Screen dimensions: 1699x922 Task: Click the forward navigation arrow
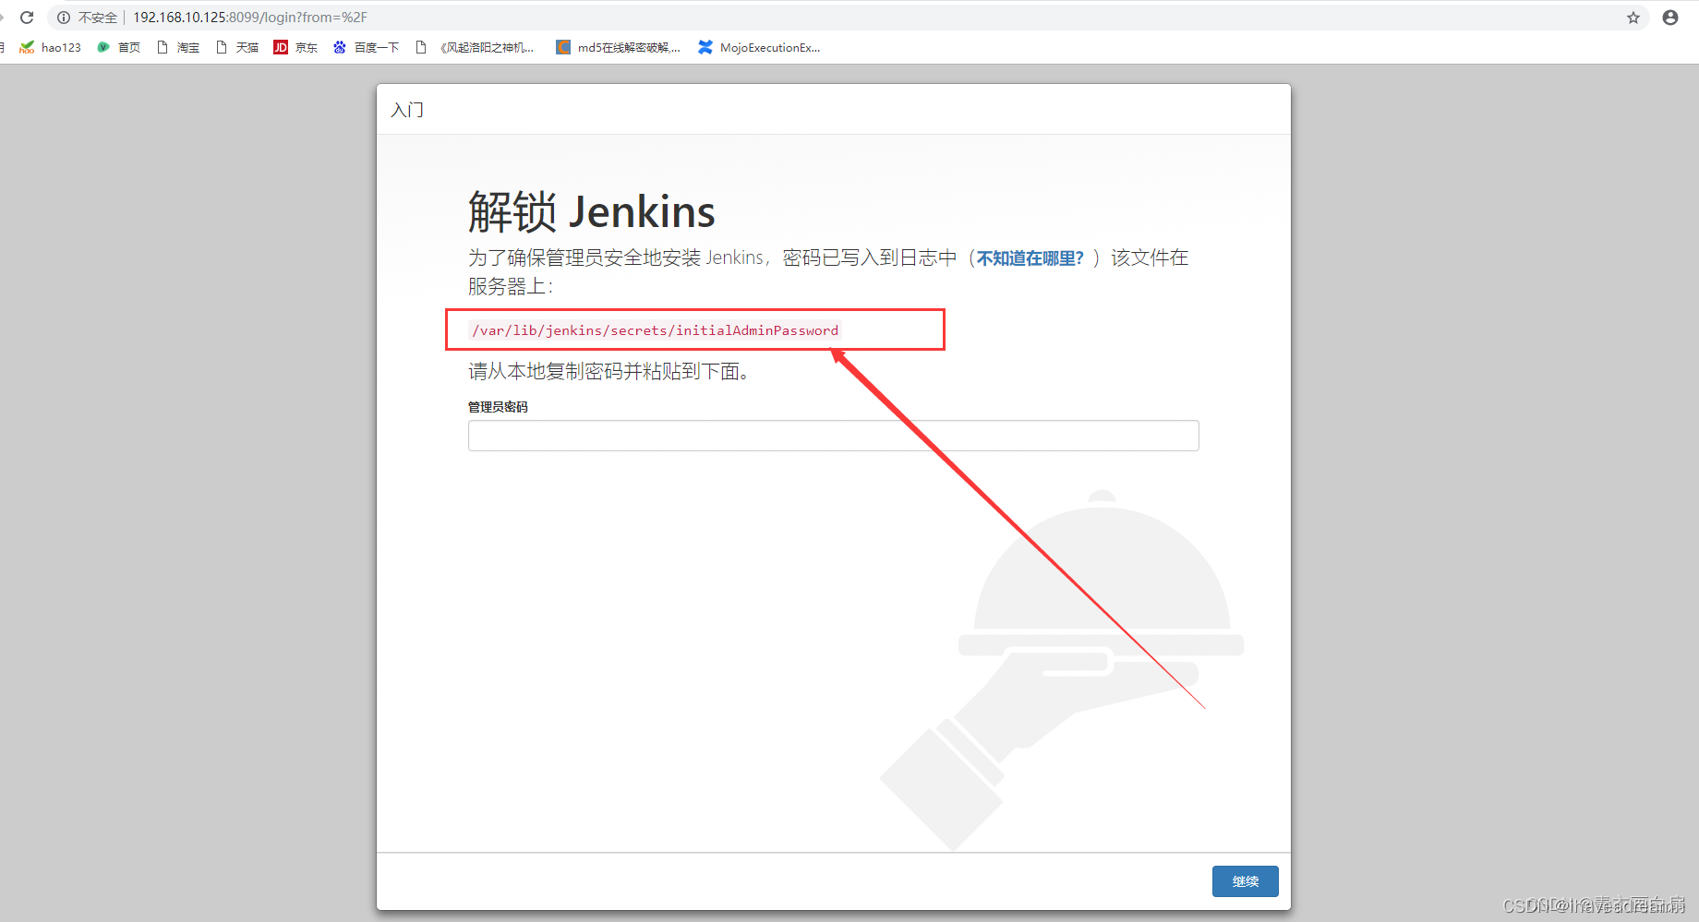click(2, 17)
